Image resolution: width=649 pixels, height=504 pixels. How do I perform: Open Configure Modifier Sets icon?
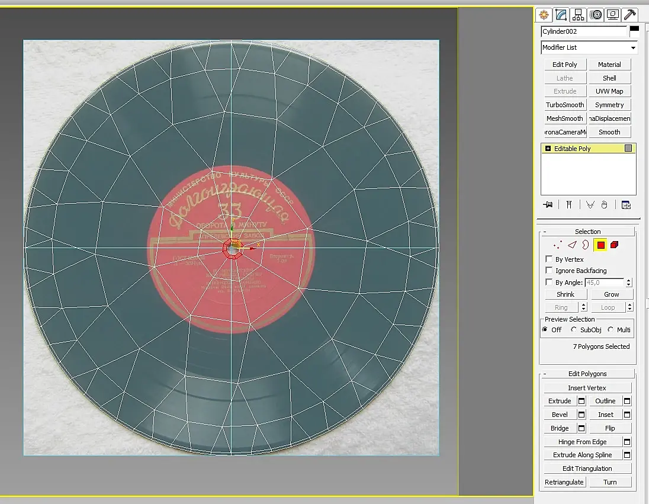(x=626, y=205)
